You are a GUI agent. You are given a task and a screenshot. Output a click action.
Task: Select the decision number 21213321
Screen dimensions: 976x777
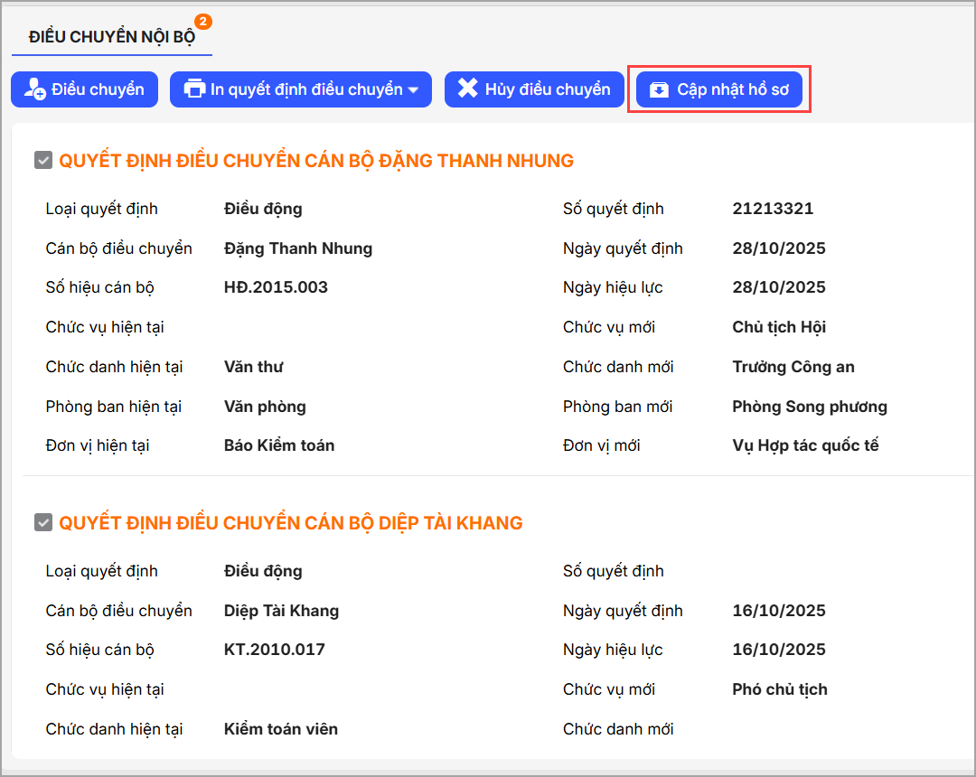coord(773,209)
